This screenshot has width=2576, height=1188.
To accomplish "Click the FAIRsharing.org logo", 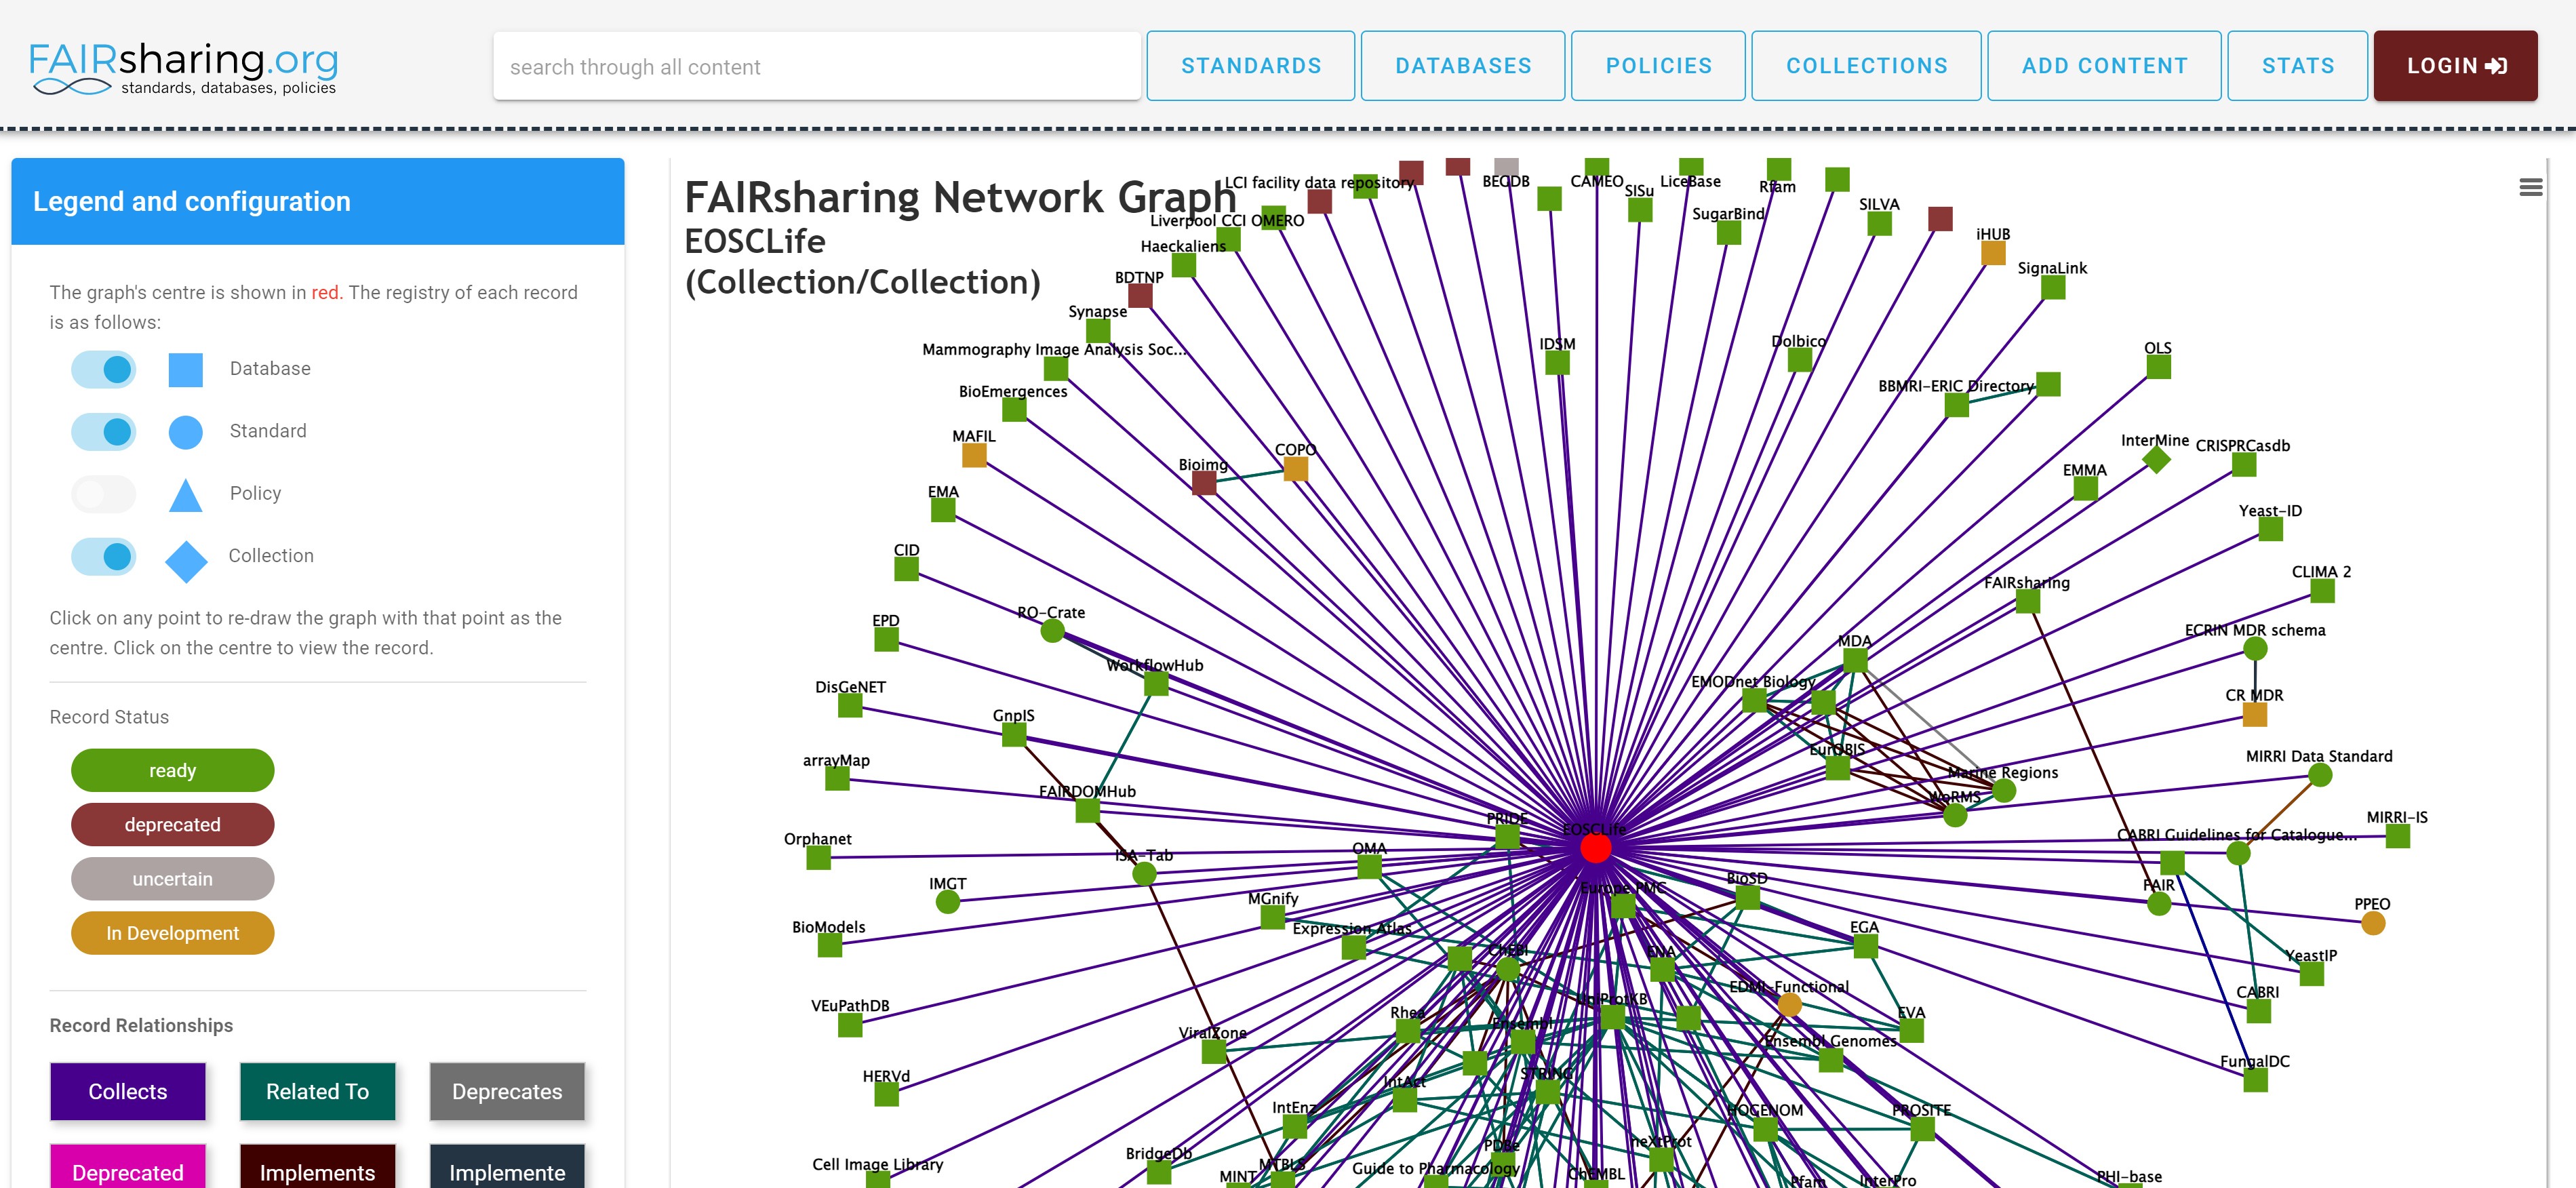I will [184, 68].
